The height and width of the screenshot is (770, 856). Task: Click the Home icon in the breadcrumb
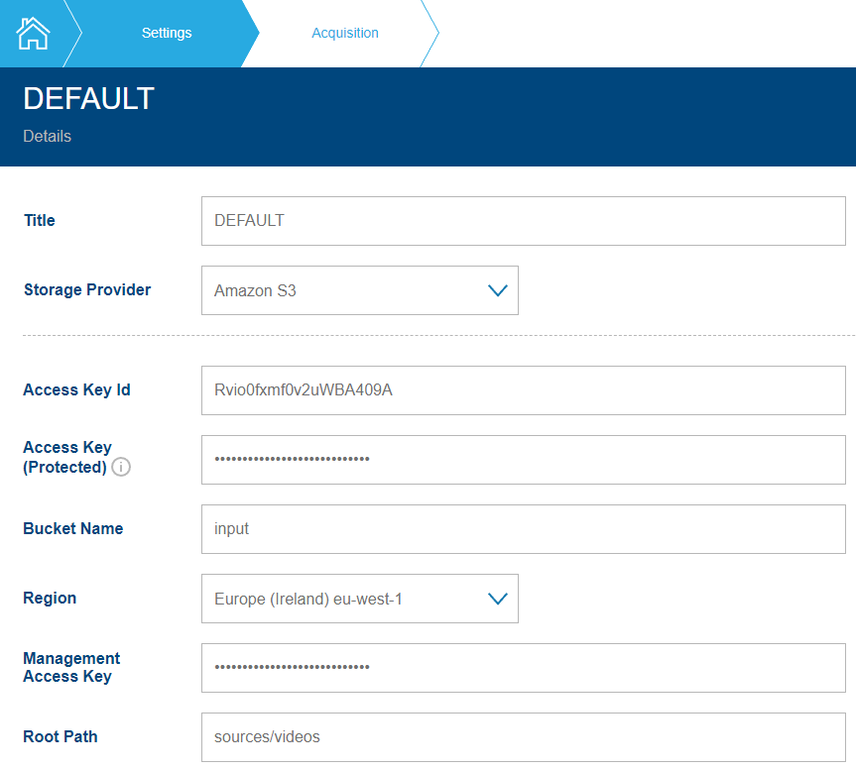tap(33, 32)
